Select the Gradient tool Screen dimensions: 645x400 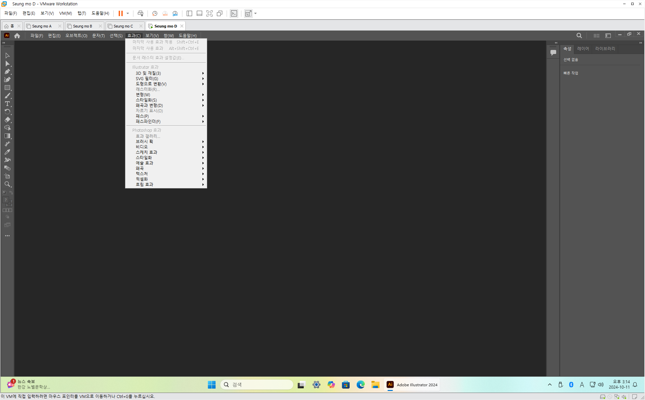[7, 136]
